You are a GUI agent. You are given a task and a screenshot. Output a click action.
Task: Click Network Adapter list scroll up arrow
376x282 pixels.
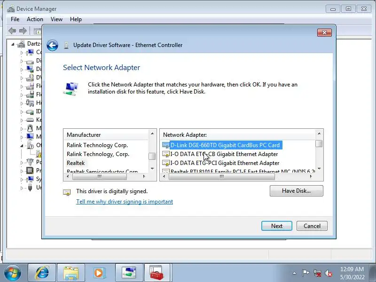click(319, 133)
